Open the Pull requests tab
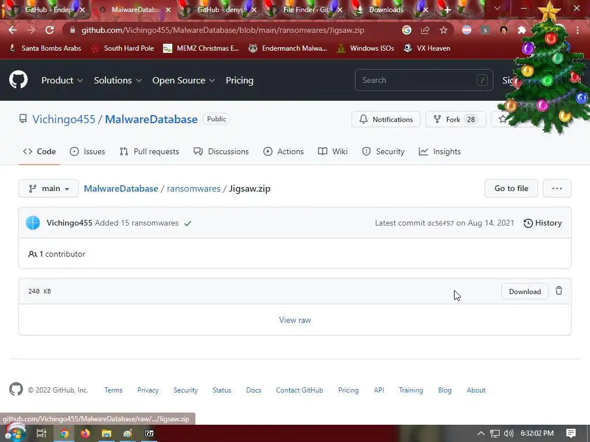Viewport: 590px width, 442px height. pos(149,151)
